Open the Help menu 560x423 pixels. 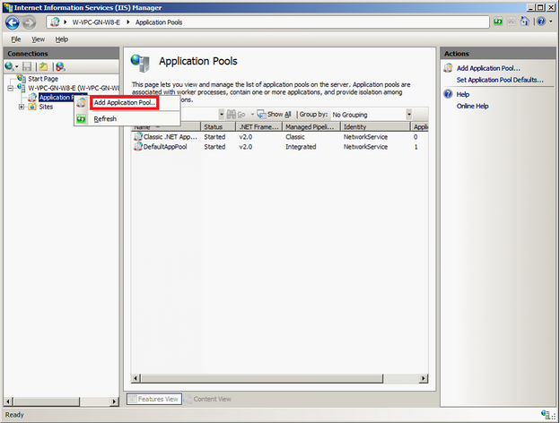coord(61,39)
